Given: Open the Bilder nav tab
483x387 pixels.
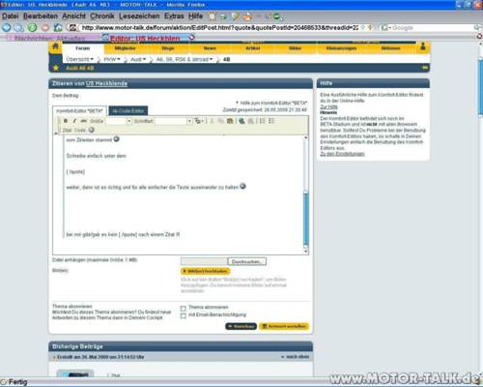Looking at the screenshot, I should click(295, 48).
